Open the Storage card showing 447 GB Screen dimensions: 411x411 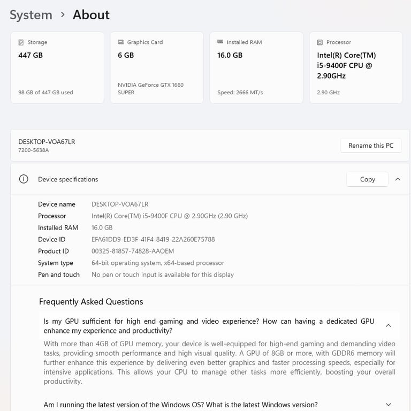[x=57, y=67]
